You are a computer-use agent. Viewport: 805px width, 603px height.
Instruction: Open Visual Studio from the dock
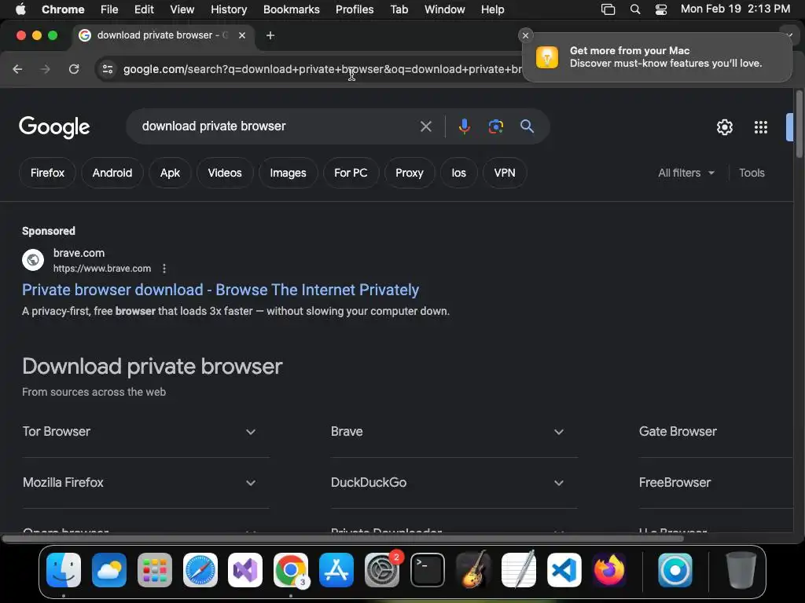tap(245, 570)
